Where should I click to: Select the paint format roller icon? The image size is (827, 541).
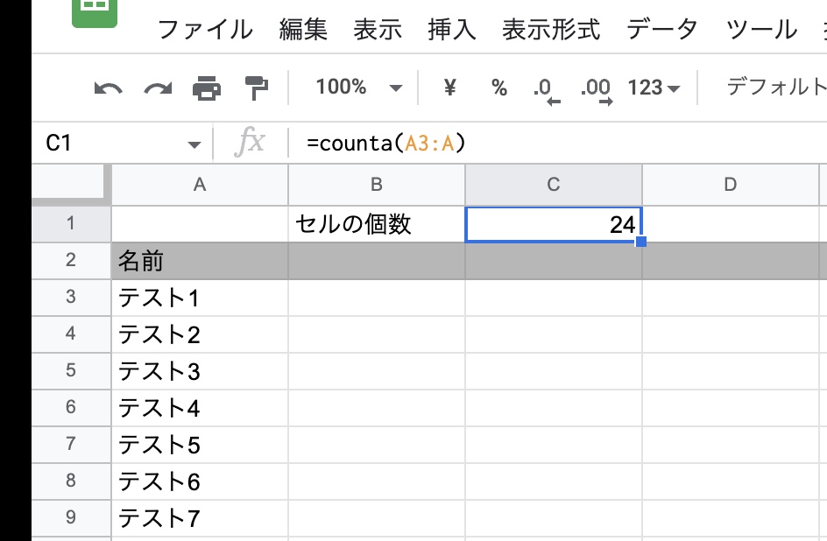coord(257,88)
